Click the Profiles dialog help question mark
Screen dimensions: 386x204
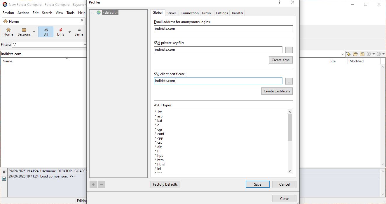(280, 2)
